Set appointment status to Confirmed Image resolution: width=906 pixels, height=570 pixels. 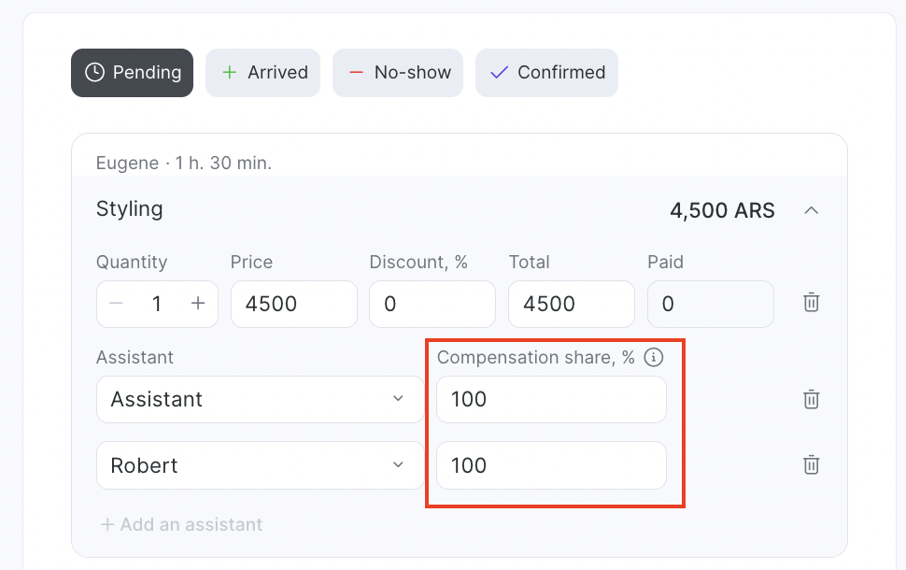tap(546, 73)
